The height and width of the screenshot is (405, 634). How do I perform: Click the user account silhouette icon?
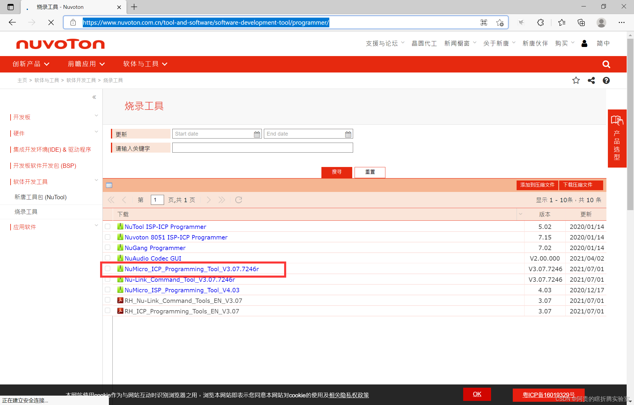[x=584, y=43]
